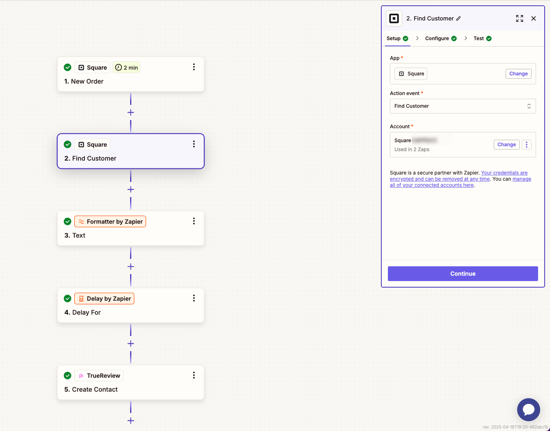Click the green checkmark on Text step
The height and width of the screenshot is (431, 550).
[x=68, y=221]
